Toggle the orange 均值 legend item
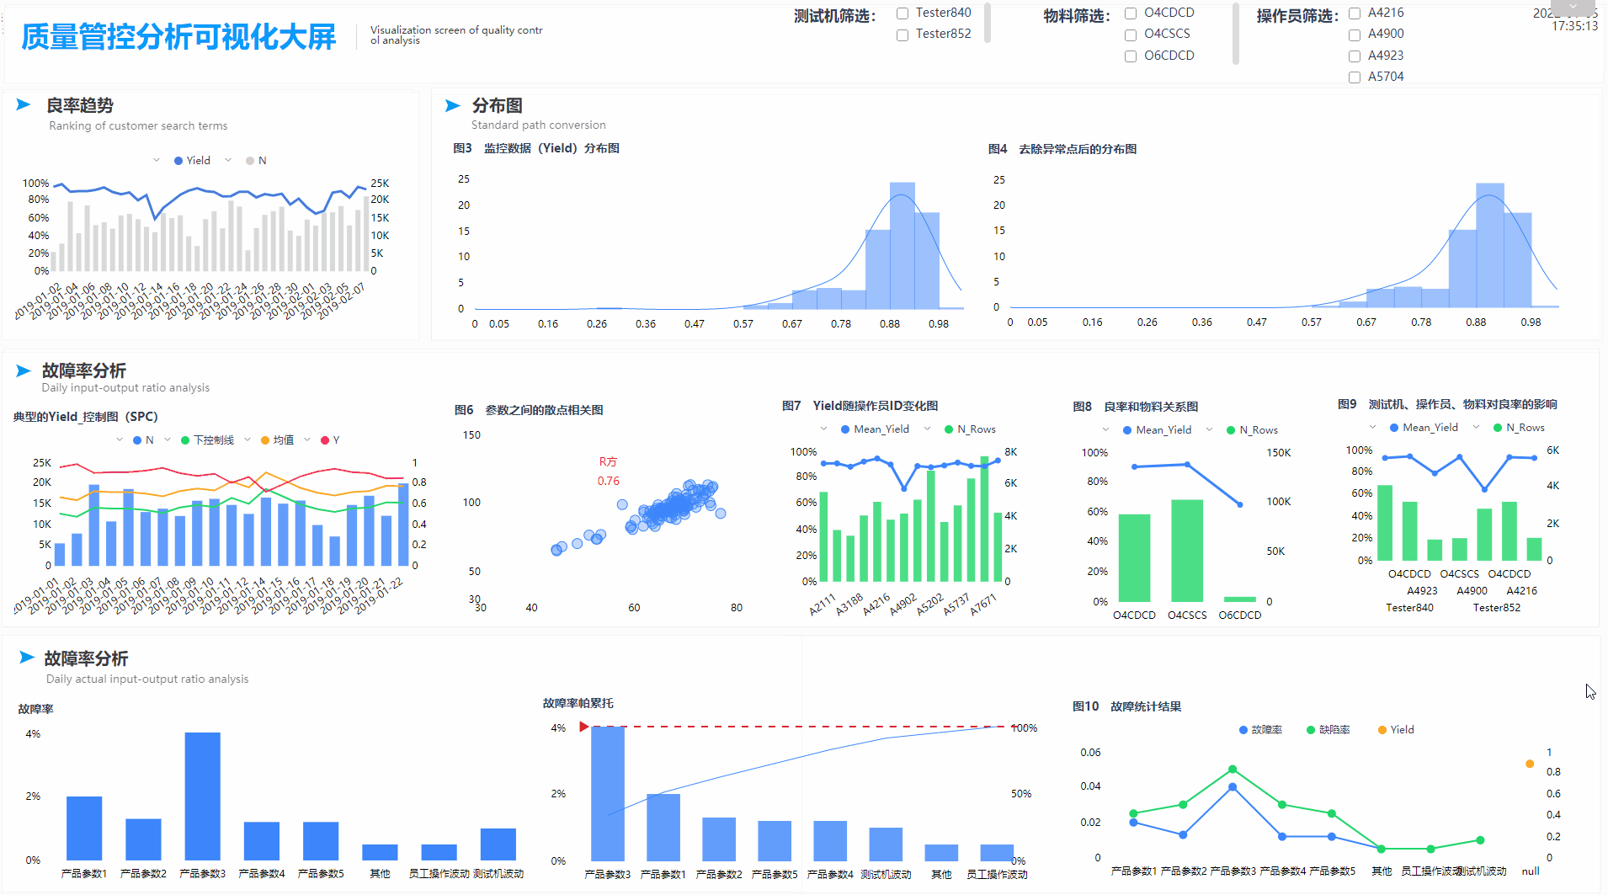The width and height of the screenshot is (1608, 895). click(277, 440)
